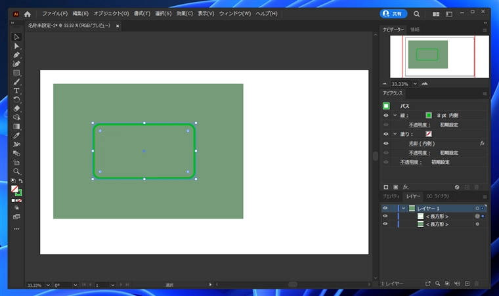Open the screen mode switcher

(x=16, y=217)
